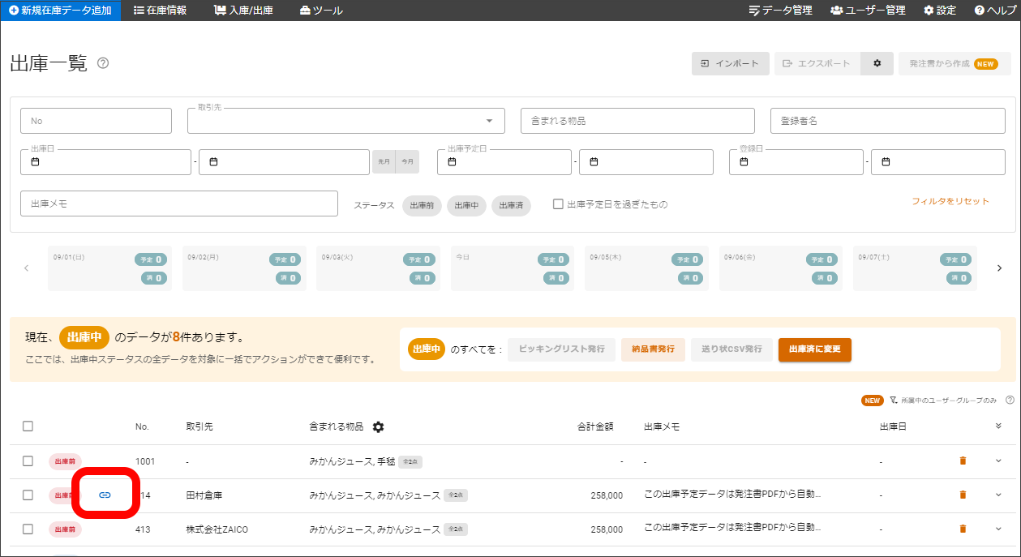Viewport: 1021px width, 557px height.
Task: Expand details of shipment No. 1001
Action: [998, 461]
